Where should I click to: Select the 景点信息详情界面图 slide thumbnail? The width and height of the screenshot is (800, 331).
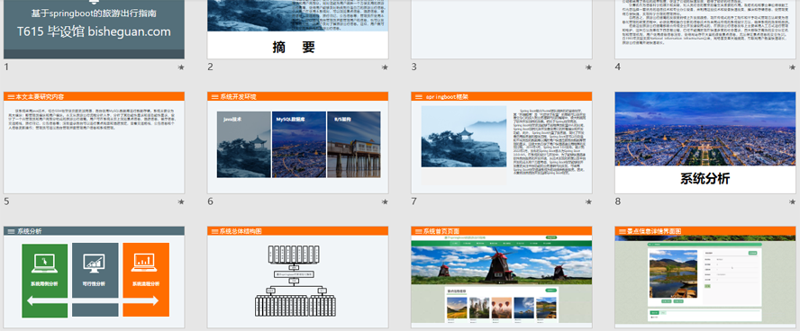705,278
